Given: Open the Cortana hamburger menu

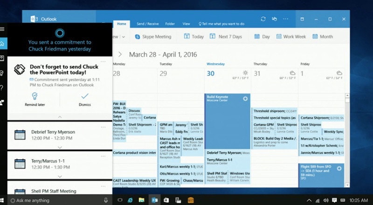Looking at the screenshot, I should (x=2, y=29).
